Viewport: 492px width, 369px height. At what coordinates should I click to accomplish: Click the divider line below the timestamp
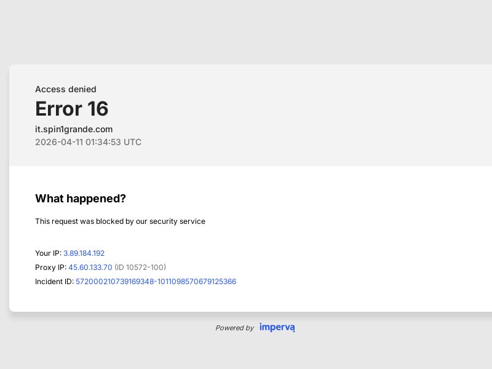click(x=246, y=165)
